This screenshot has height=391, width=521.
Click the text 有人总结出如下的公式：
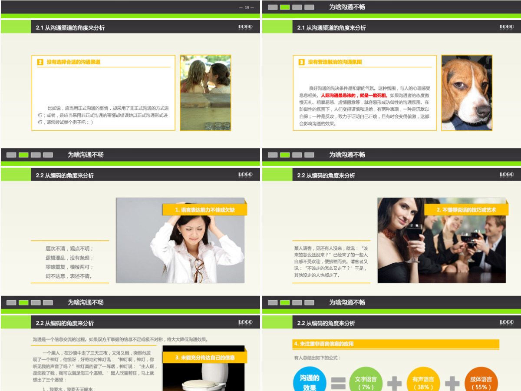(317, 358)
